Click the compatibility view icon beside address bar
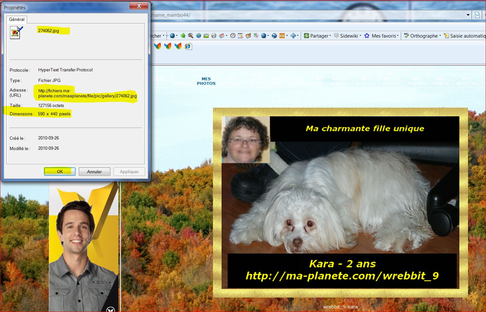 coord(477,15)
